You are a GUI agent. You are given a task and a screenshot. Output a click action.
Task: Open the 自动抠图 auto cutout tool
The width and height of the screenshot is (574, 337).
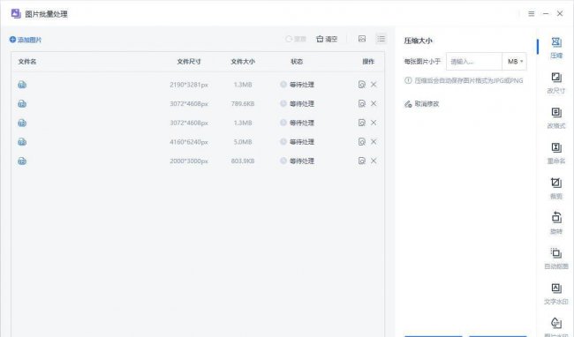pyautogui.click(x=556, y=258)
